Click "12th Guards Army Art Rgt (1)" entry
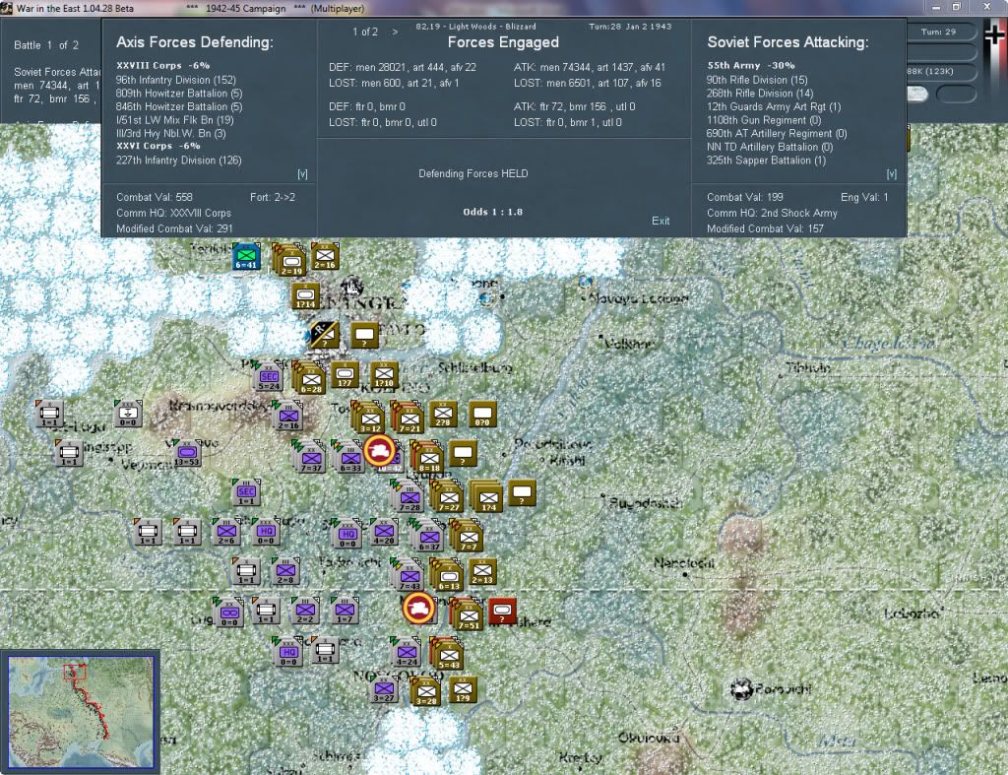This screenshot has height=775, width=1008. pos(774,106)
